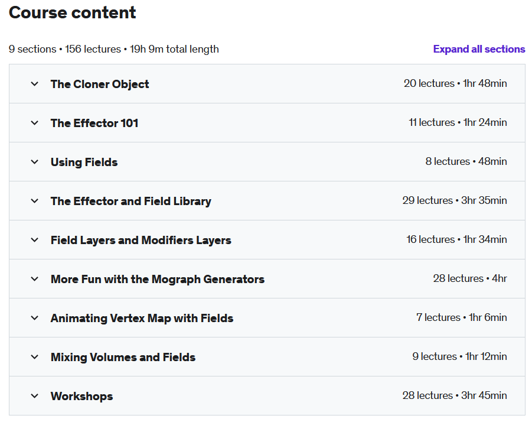Click chevron next to Animating Vertex Map
The height and width of the screenshot is (422, 532).
[x=35, y=318]
